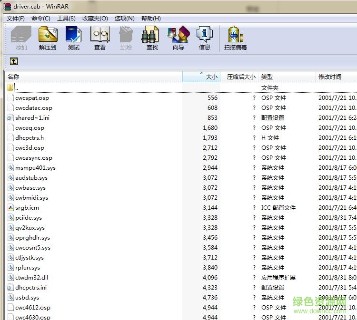Click the 解压到 (Extract To) toolbar icon

(x=48, y=38)
